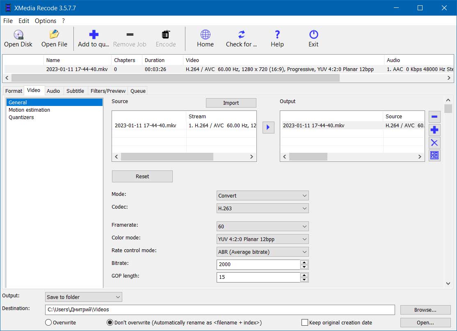Exit the application via power icon
This screenshot has width=457, height=331.
313,39
